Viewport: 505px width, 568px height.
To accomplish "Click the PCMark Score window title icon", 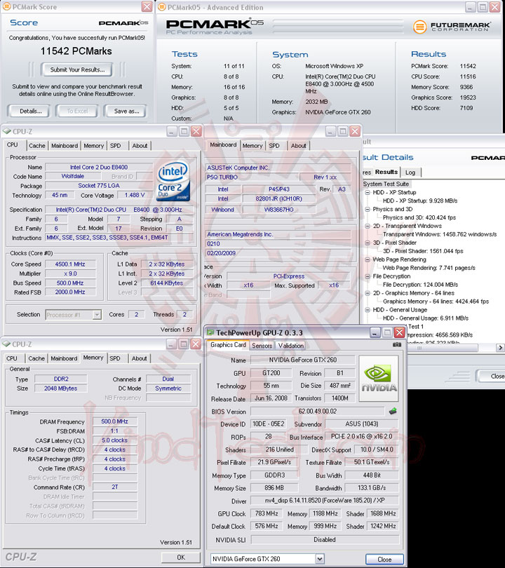I will 6,6.
